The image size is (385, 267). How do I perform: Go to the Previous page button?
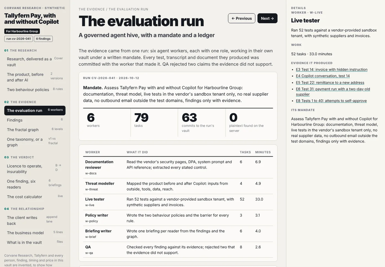241,18
